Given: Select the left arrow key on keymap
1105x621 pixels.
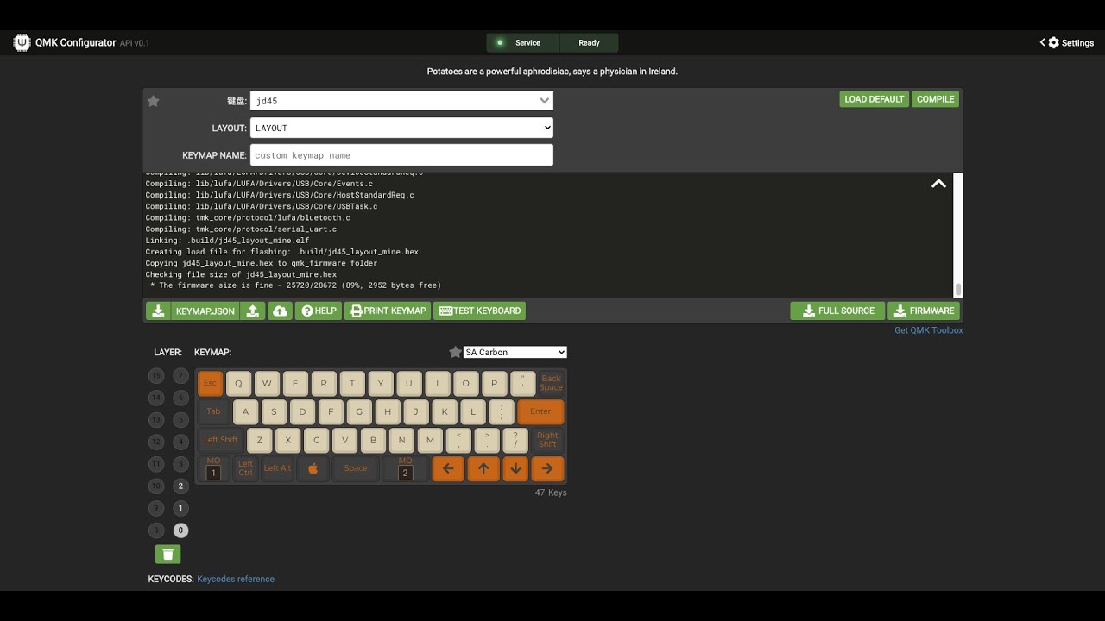Looking at the screenshot, I should 448,468.
